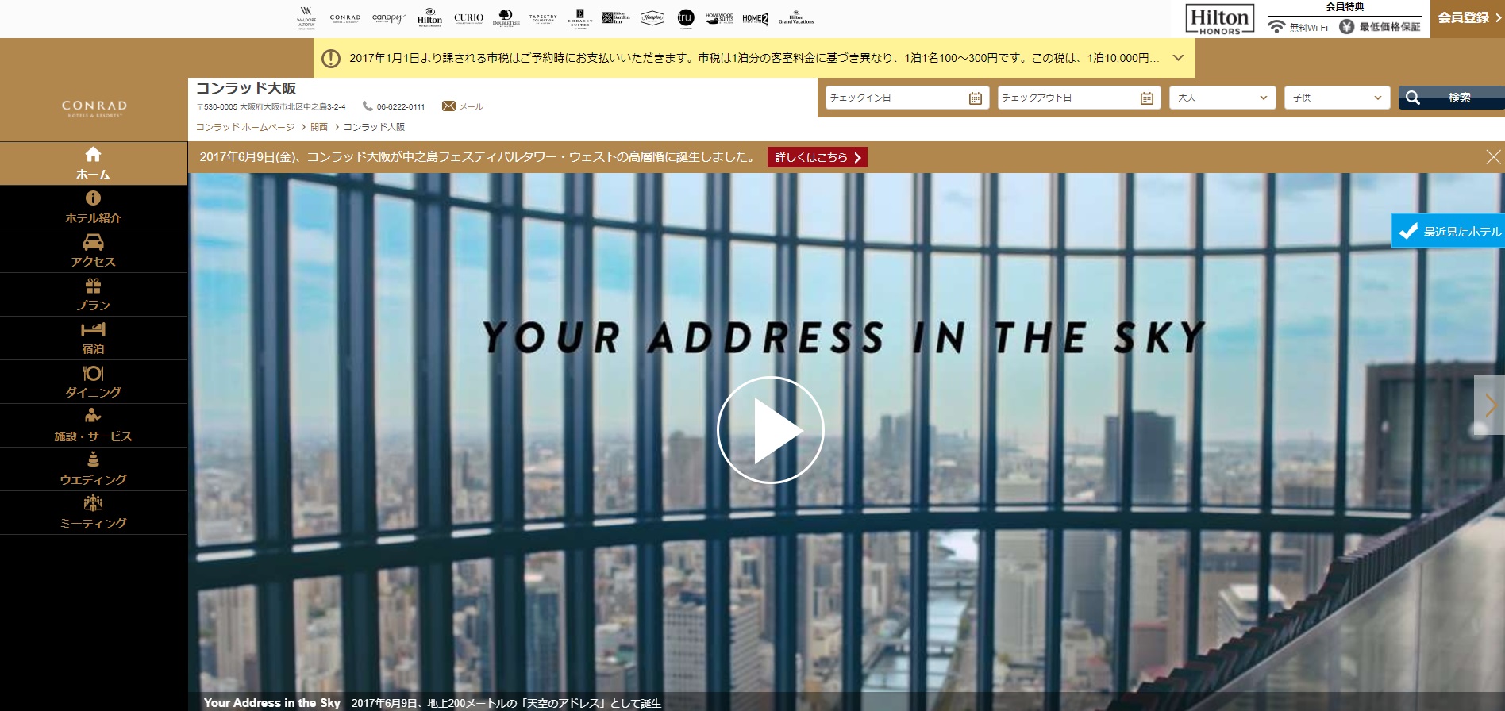This screenshot has width=1505, height=711.
Task: Select ダイニング in the sidebar
Action: tap(94, 382)
